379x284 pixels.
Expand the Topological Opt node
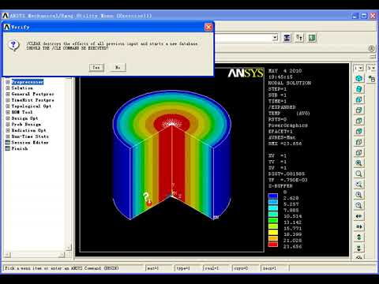pos(8,106)
